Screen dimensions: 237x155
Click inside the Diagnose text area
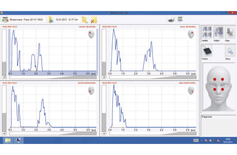click(218, 127)
